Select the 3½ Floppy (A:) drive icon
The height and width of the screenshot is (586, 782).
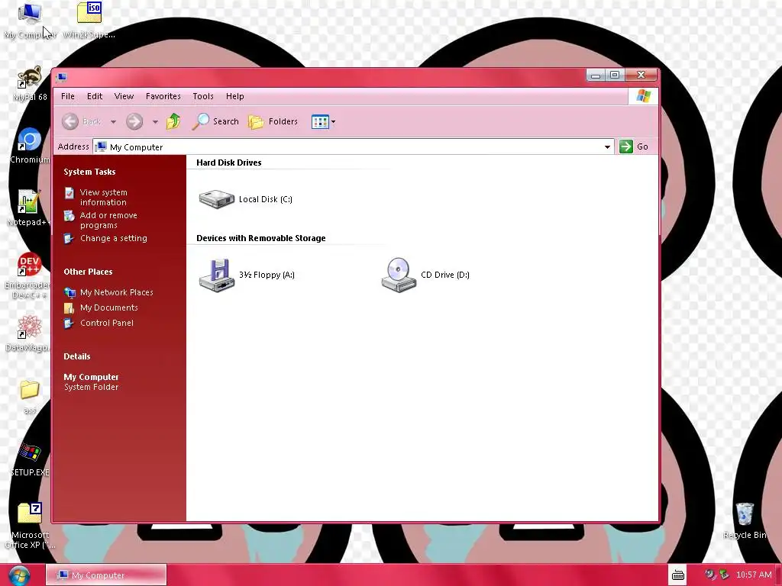pyautogui.click(x=217, y=275)
